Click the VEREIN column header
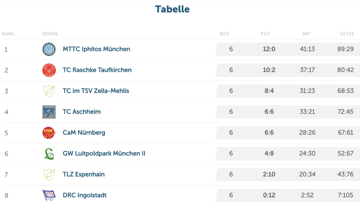Screen dimensions: 360x203 [x=50, y=34]
